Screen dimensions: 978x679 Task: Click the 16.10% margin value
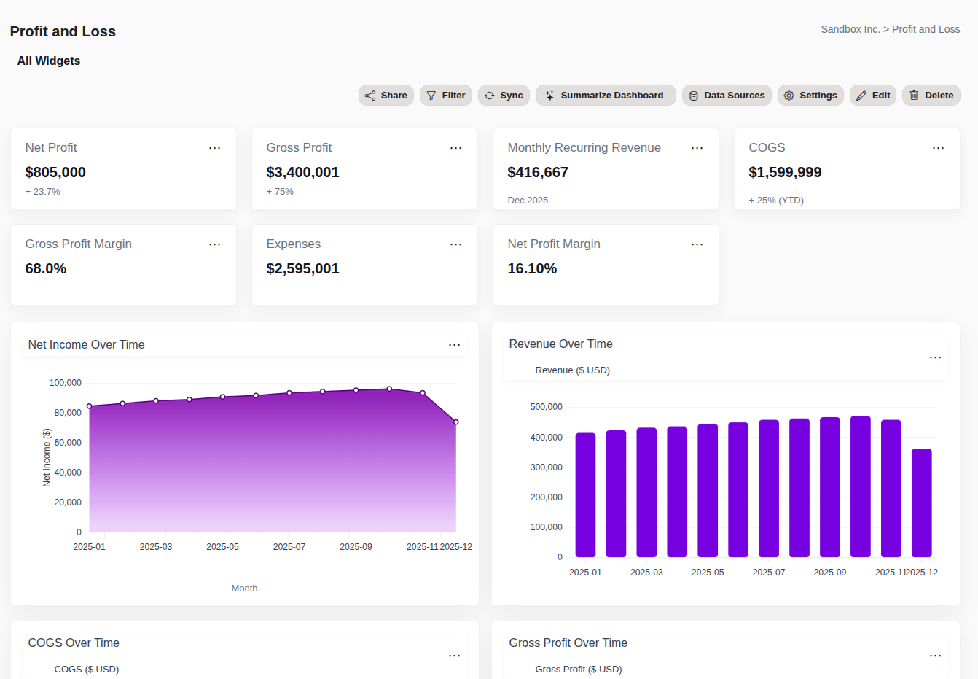tap(532, 269)
